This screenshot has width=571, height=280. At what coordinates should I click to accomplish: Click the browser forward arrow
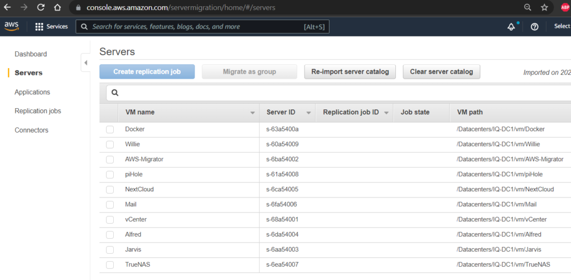click(x=24, y=7)
